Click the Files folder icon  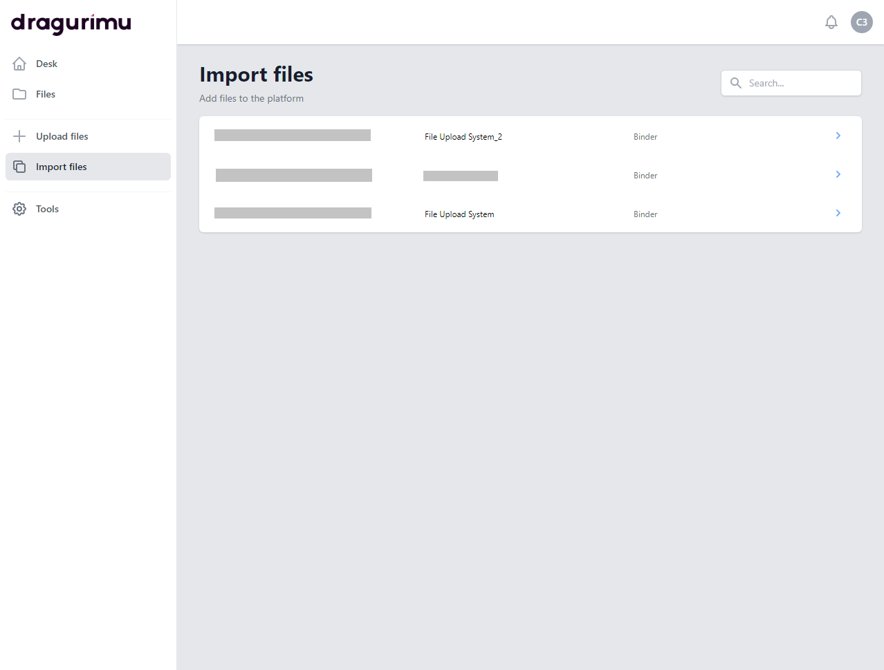[x=19, y=94]
